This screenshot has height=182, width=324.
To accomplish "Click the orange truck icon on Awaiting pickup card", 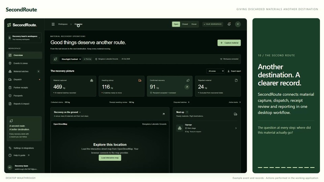I will (x=140, y=80).
